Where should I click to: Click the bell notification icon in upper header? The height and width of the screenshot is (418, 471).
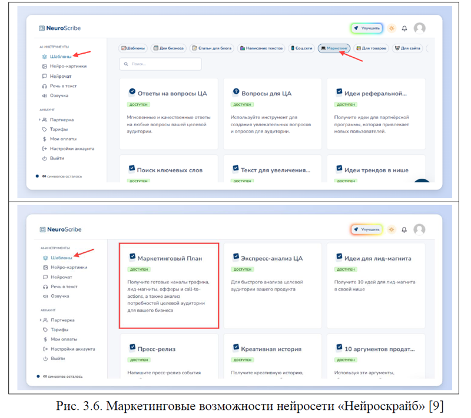tap(404, 28)
